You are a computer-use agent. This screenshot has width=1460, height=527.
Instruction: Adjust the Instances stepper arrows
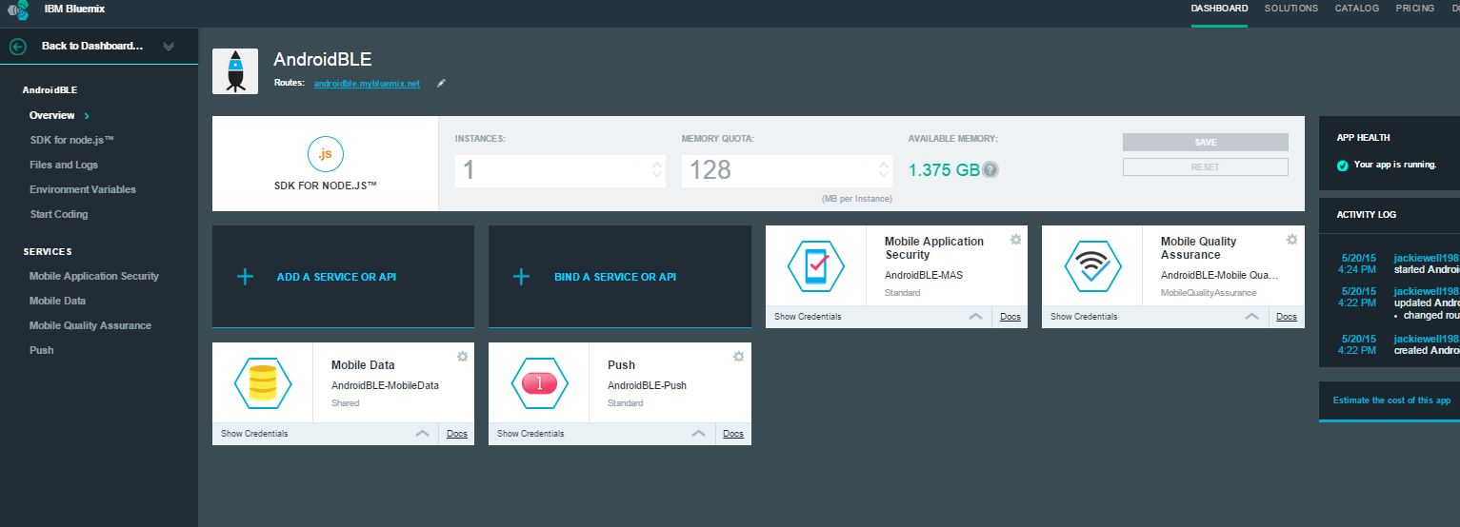(x=656, y=170)
